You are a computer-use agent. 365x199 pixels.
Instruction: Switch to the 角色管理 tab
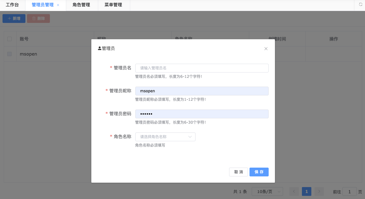81,5
